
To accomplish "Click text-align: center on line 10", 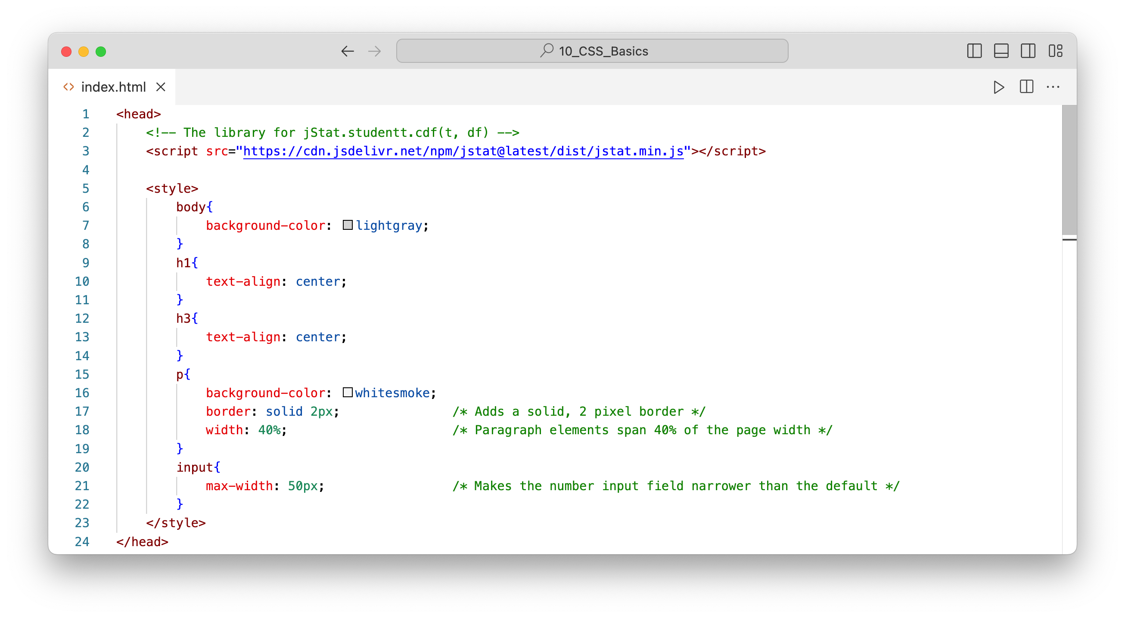I will pyautogui.click(x=276, y=281).
